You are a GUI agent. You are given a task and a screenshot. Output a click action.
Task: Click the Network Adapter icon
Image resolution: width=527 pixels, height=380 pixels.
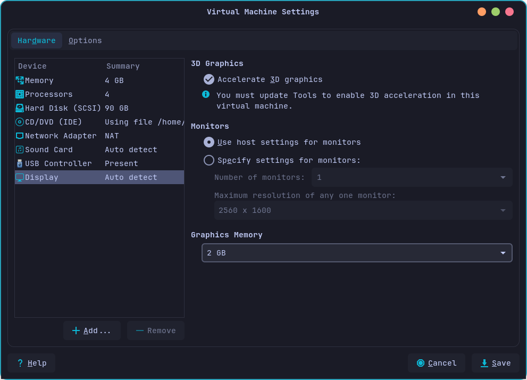20,136
